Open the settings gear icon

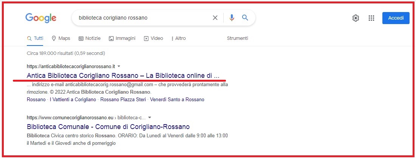pyautogui.click(x=356, y=18)
